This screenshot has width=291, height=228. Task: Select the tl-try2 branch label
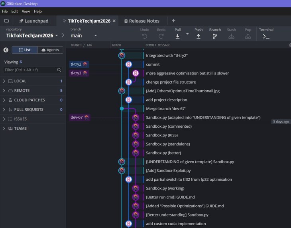tap(79, 64)
